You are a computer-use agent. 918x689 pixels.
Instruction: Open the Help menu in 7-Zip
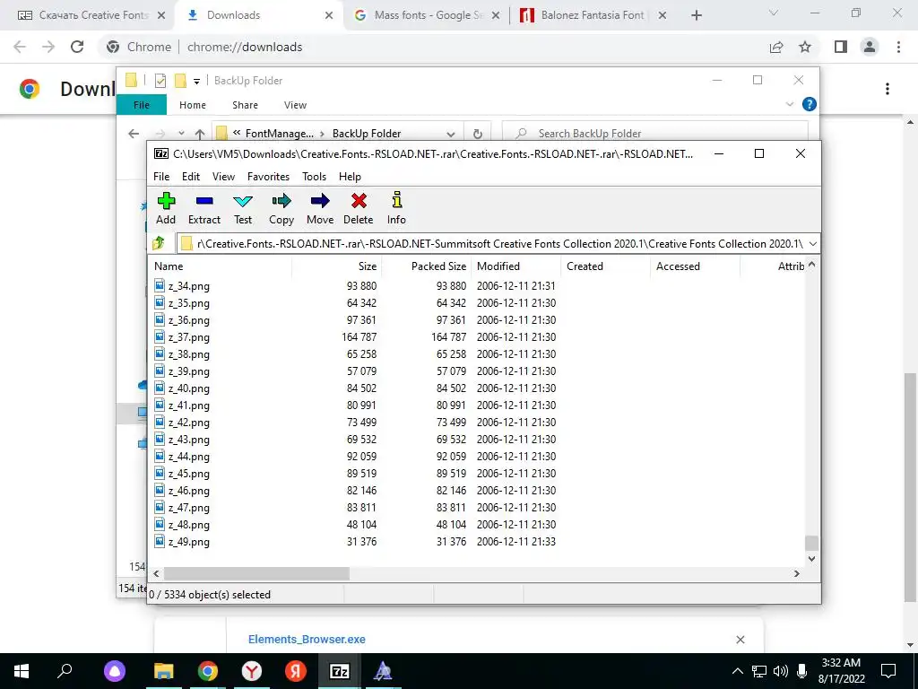click(350, 177)
